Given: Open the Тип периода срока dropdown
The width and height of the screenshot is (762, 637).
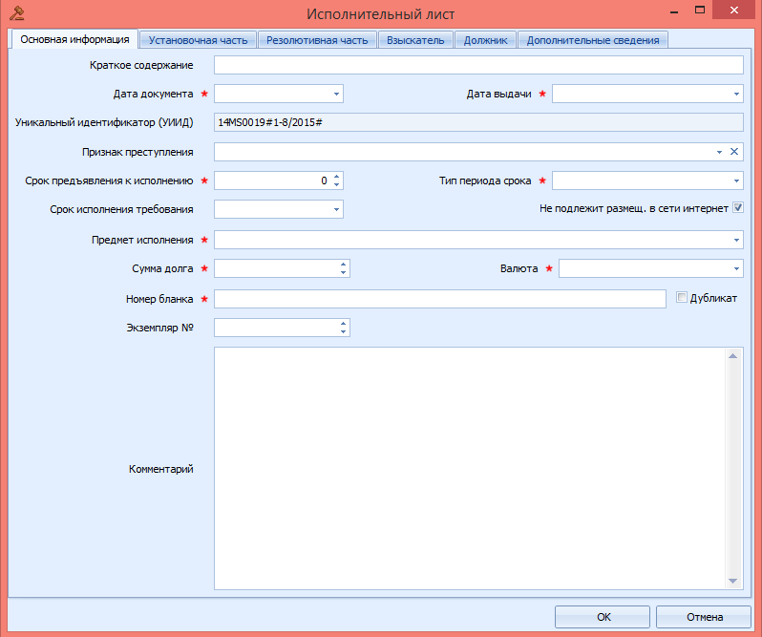Looking at the screenshot, I should (736, 180).
